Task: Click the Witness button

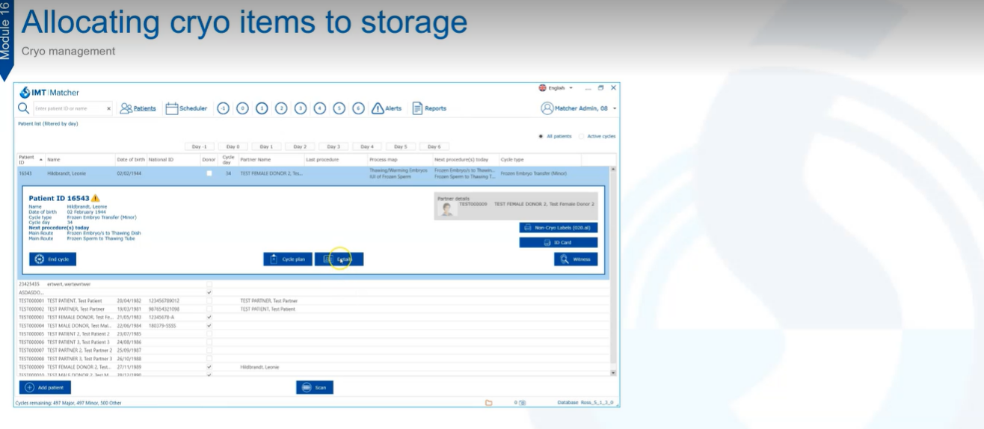Action: tap(575, 259)
